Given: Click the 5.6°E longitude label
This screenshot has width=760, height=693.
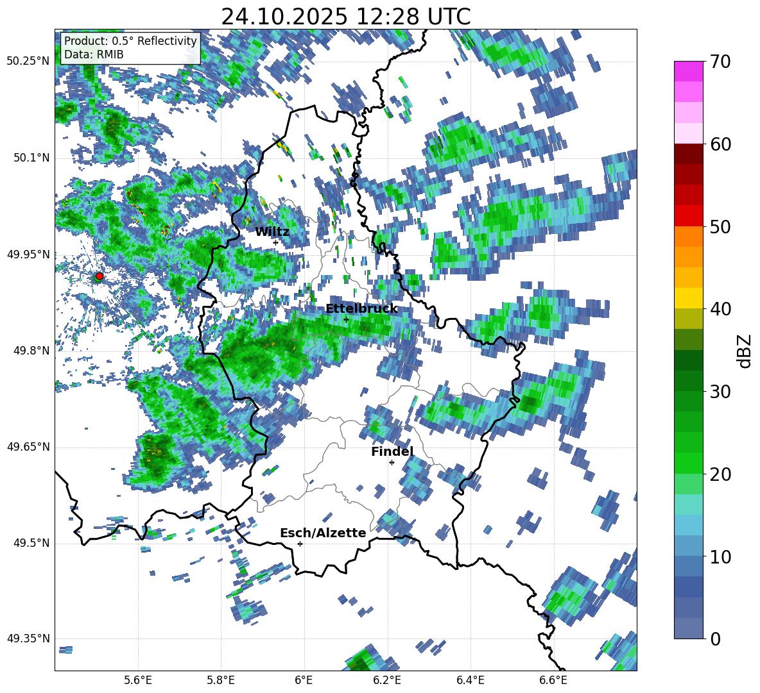Looking at the screenshot, I should [x=138, y=680].
